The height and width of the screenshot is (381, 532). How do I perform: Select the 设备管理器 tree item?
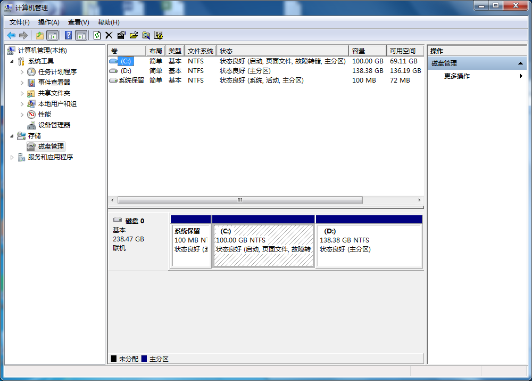[54, 125]
